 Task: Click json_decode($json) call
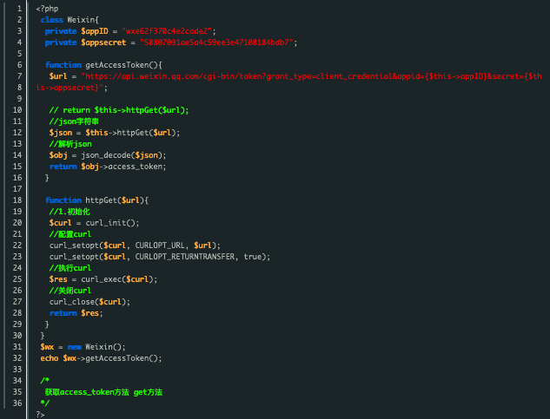(122, 154)
